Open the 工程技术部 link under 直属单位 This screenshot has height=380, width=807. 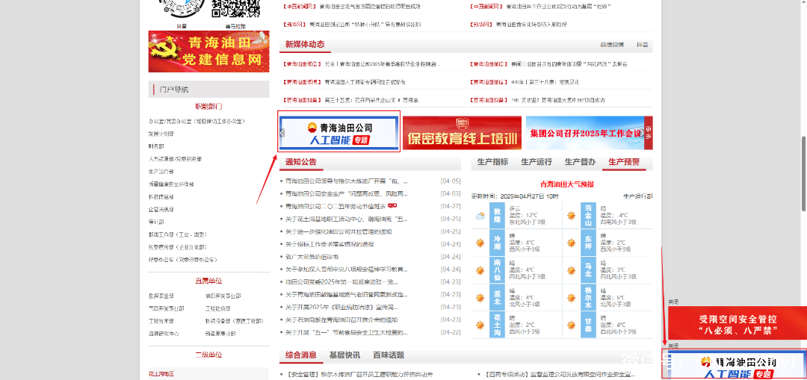pos(161,321)
